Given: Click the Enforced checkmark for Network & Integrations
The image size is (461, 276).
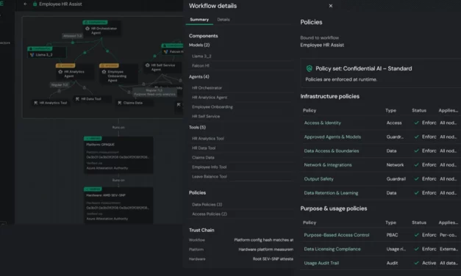Looking at the screenshot, I should (416, 165).
